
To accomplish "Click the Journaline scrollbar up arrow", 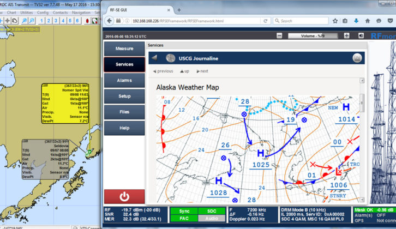I will pyautogui.click(x=362, y=81).
